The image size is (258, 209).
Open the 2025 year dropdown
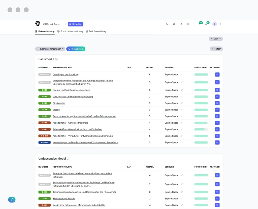[216, 39]
